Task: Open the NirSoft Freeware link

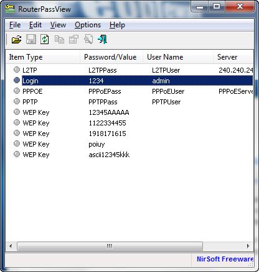Action: click(225, 259)
